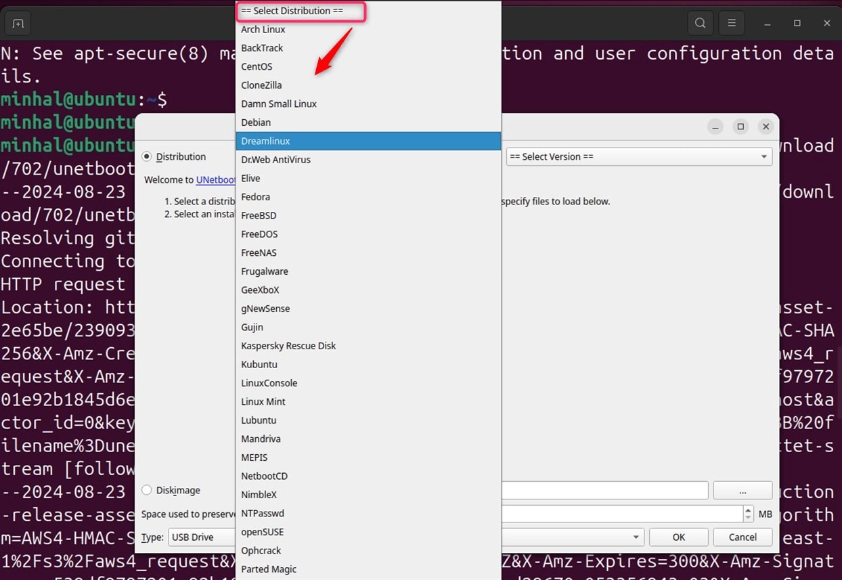
Task: Open the USB Drive type dropdown
Action: coord(201,537)
